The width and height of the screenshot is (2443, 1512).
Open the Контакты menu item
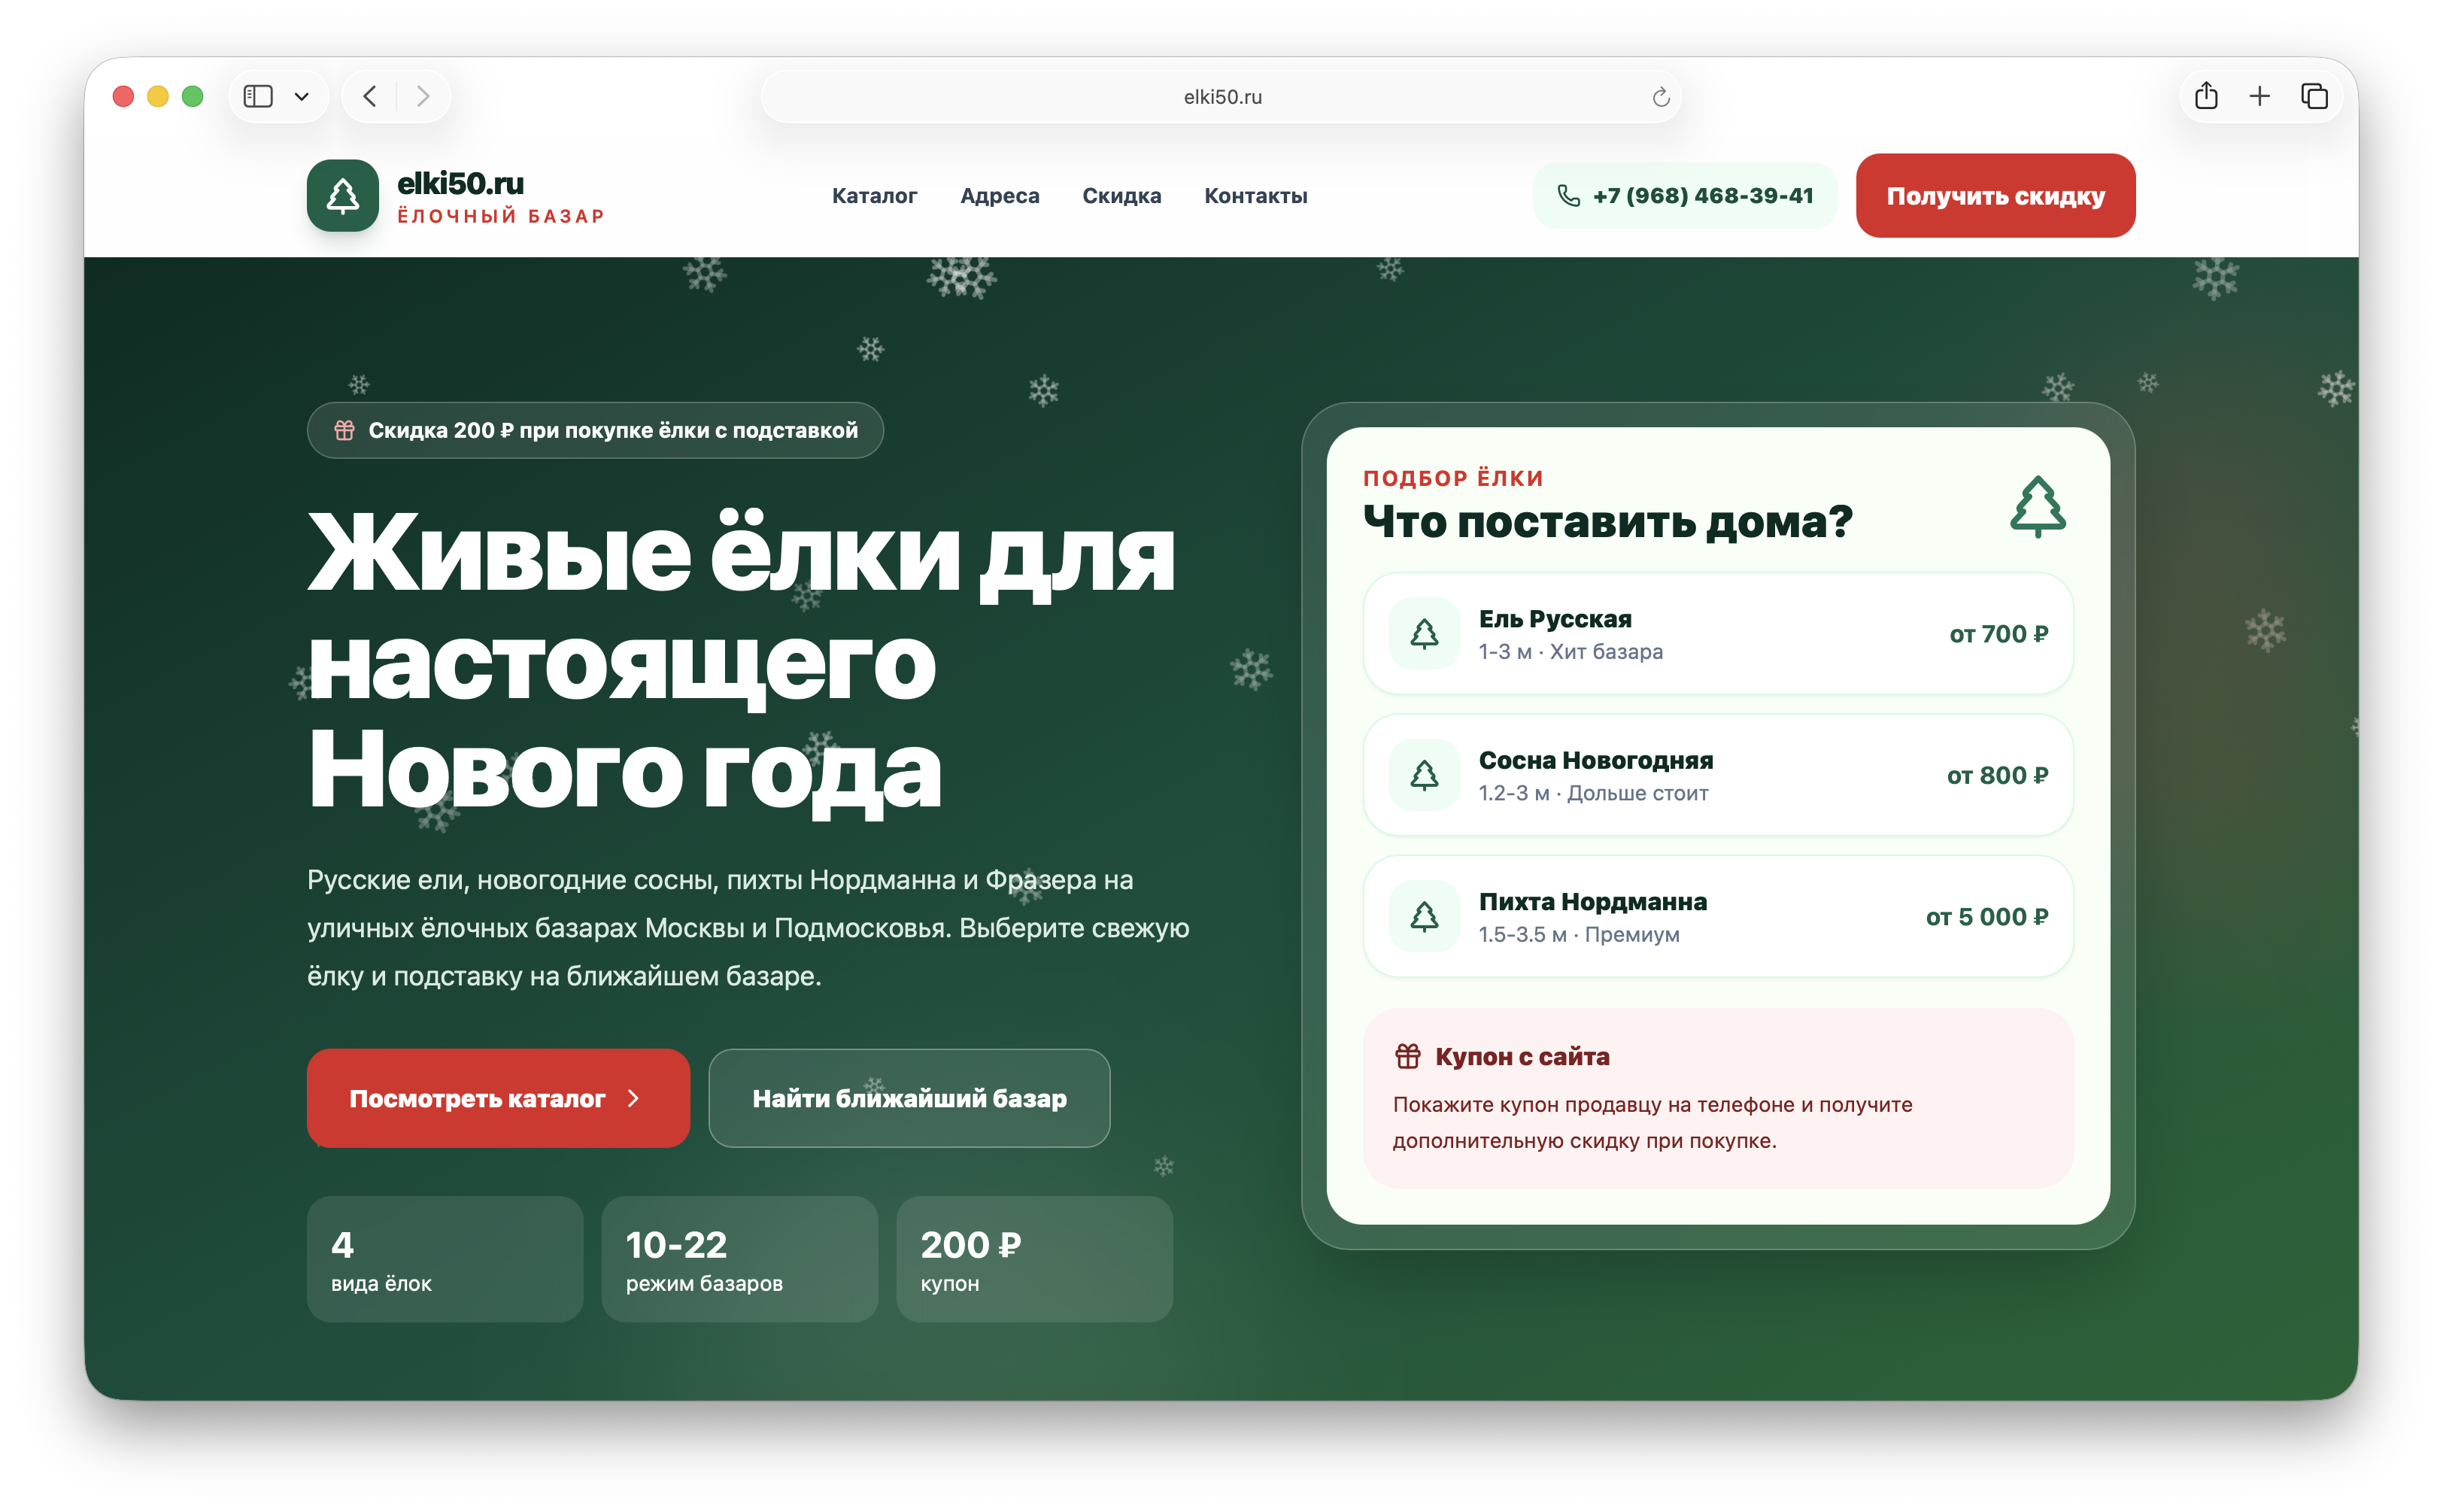pos(1255,196)
